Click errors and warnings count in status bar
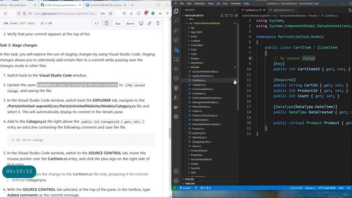This screenshot has height=198, width=352. (x=205, y=188)
